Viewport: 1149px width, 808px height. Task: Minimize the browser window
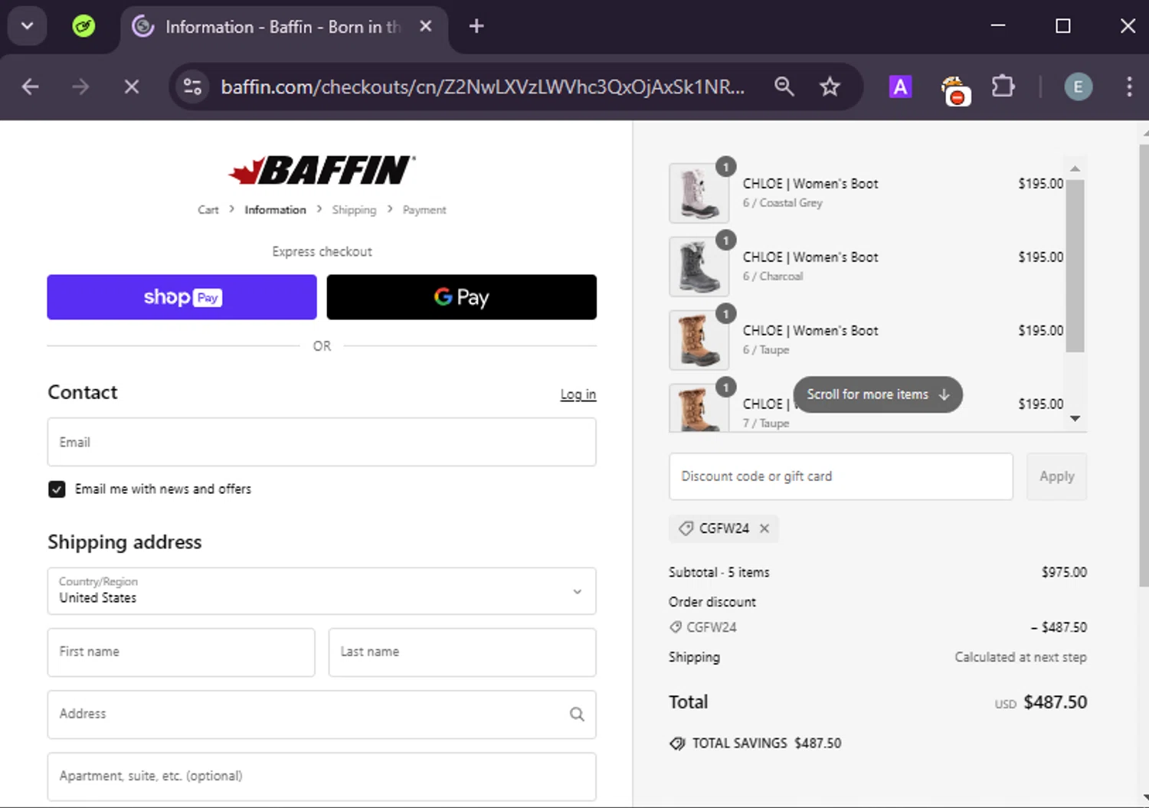point(997,26)
